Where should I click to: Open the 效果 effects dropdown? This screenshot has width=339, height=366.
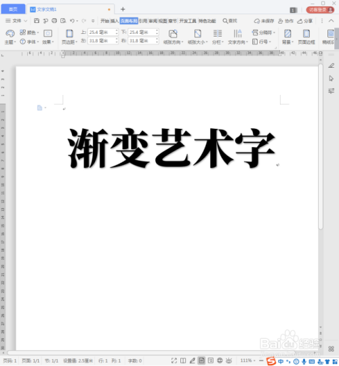pyautogui.click(x=48, y=37)
